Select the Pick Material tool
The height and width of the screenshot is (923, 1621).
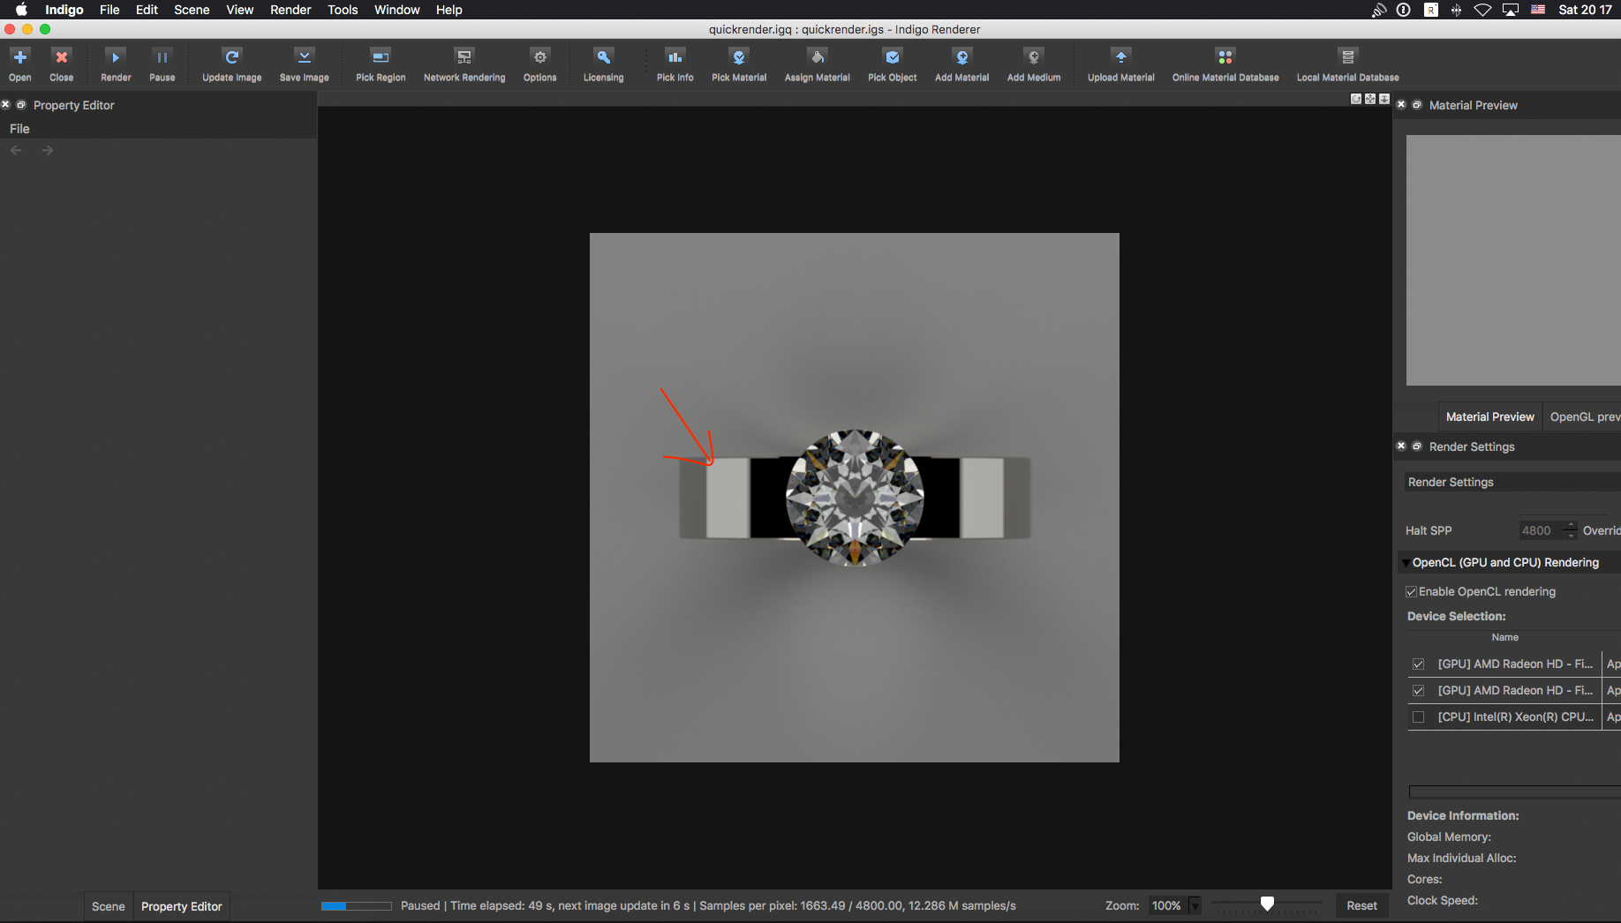(x=739, y=58)
